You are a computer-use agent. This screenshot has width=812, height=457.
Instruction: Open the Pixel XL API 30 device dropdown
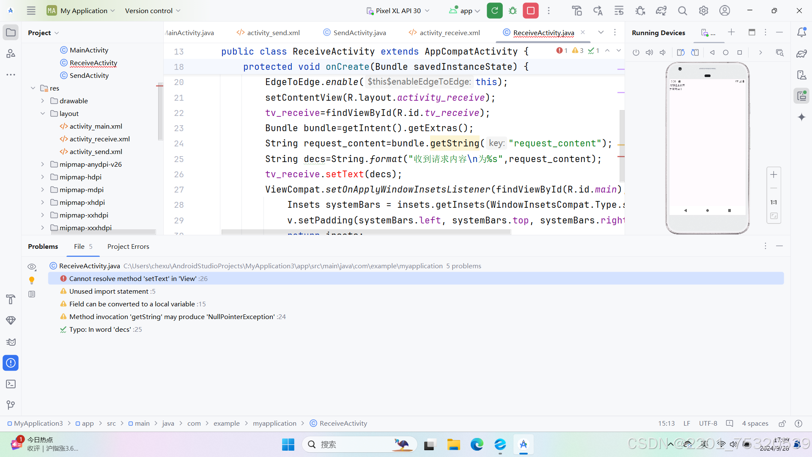(398, 11)
